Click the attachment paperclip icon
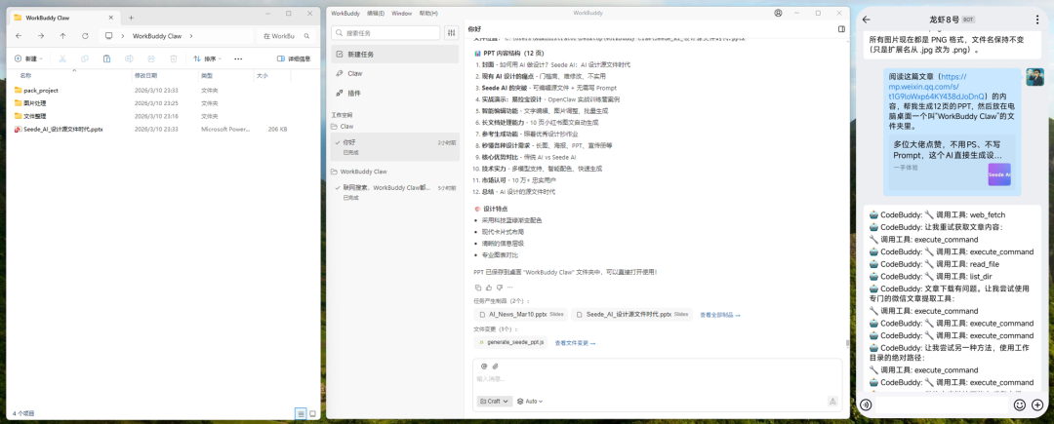Image resolution: width=1054 pixels, height=424 pixels. click(x=495, y=366)
